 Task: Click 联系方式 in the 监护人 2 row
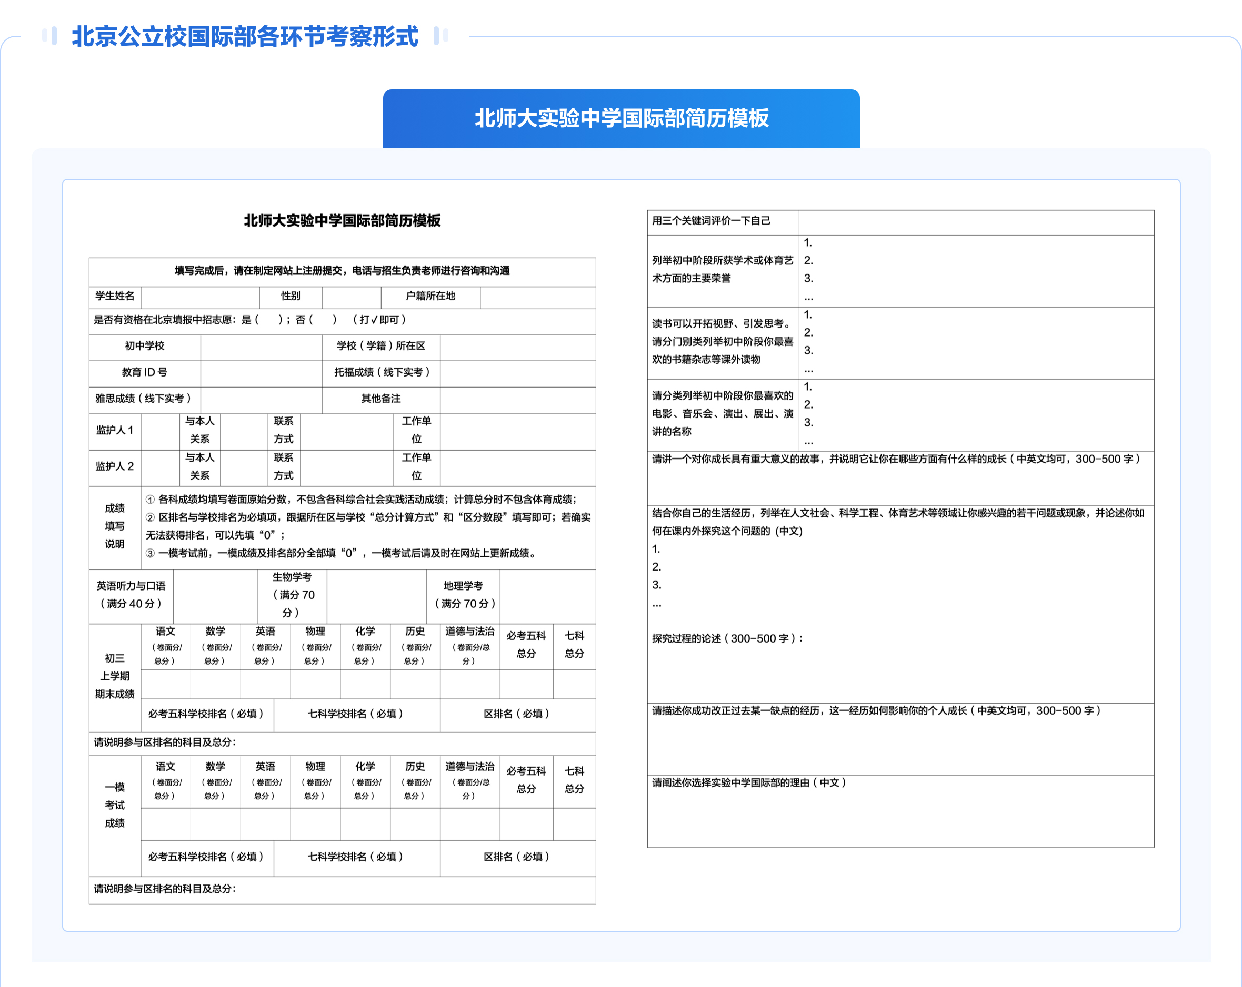click(x=284, y=467)
